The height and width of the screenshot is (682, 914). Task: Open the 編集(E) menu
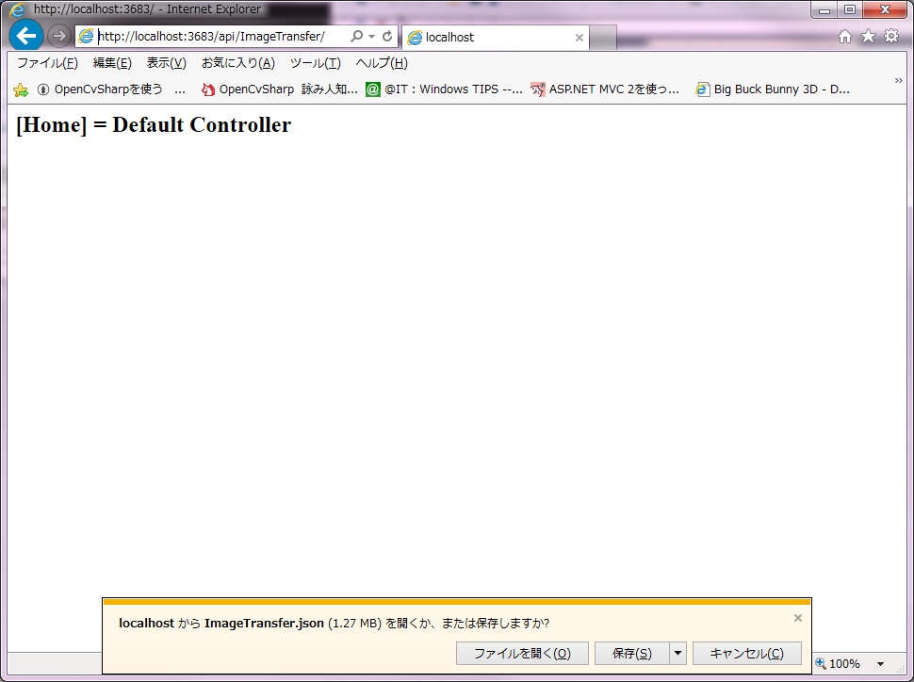point(112,63)
